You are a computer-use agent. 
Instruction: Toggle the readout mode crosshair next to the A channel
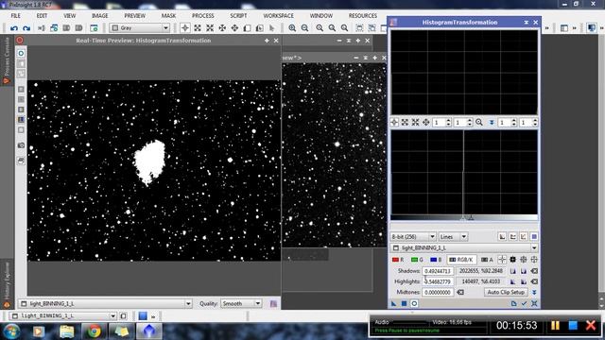tap(502, 260)
